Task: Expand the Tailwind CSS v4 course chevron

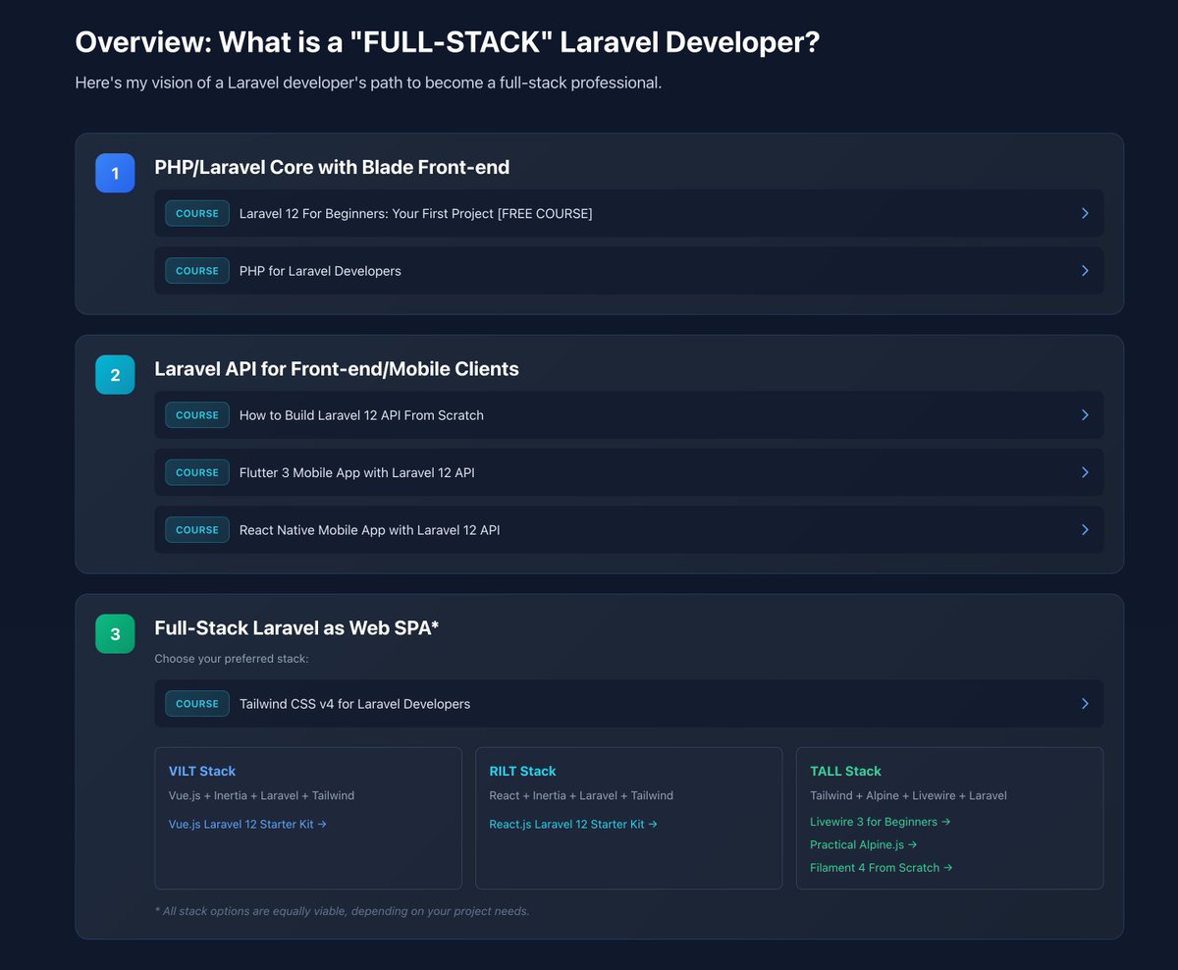Action: click(1085, 703)
